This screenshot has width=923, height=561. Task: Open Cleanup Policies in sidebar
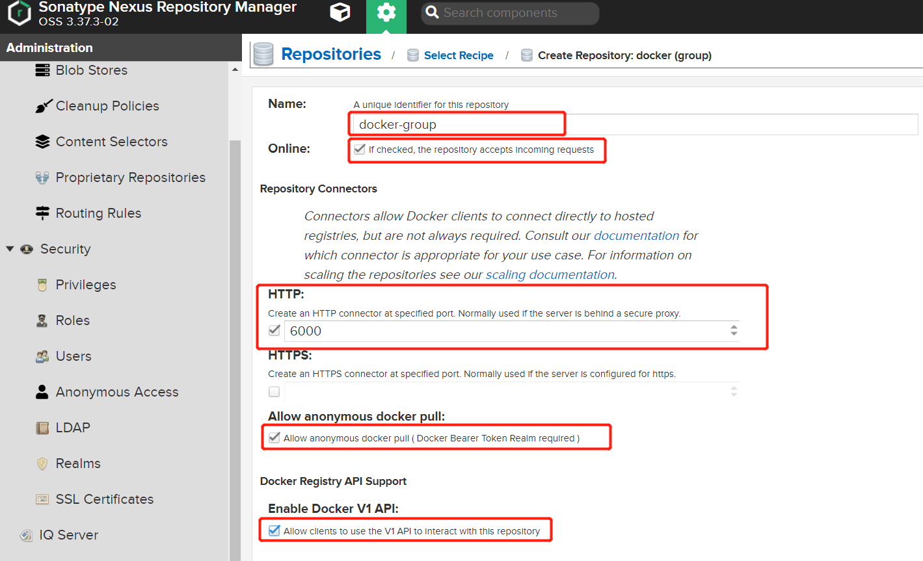tap(107, 106)
